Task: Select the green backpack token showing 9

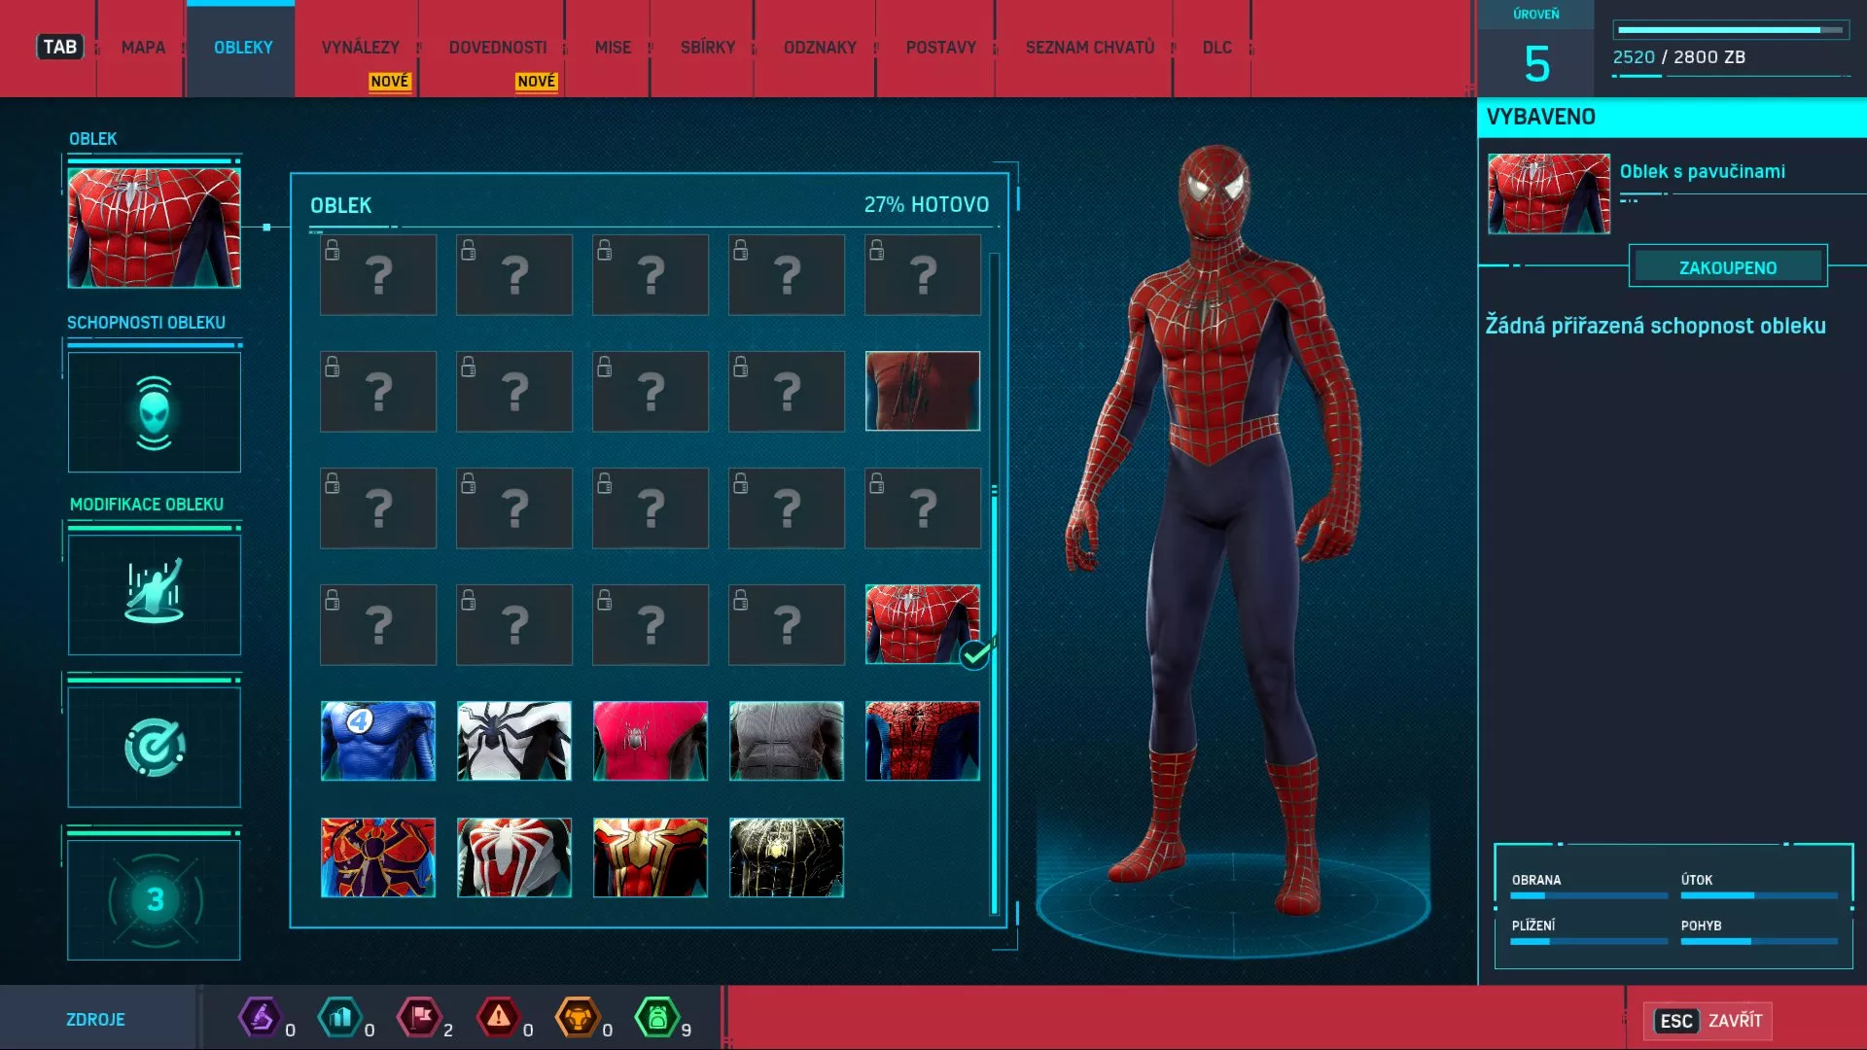Action: 661,1017
